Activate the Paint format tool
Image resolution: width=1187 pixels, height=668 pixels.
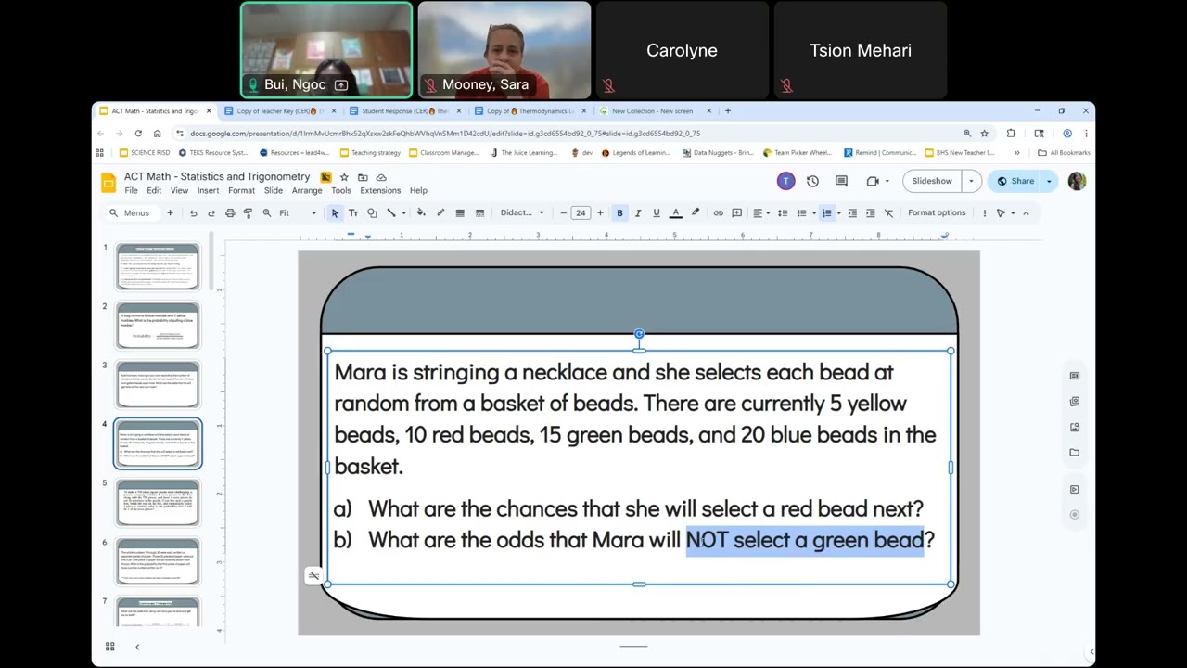coord(248,213)
